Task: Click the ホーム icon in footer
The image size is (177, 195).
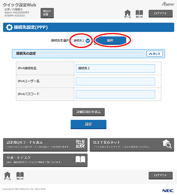Action: pyautogui.click(x=7, y=176)
